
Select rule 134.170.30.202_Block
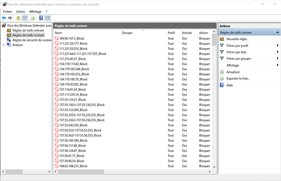coord(73,84)
